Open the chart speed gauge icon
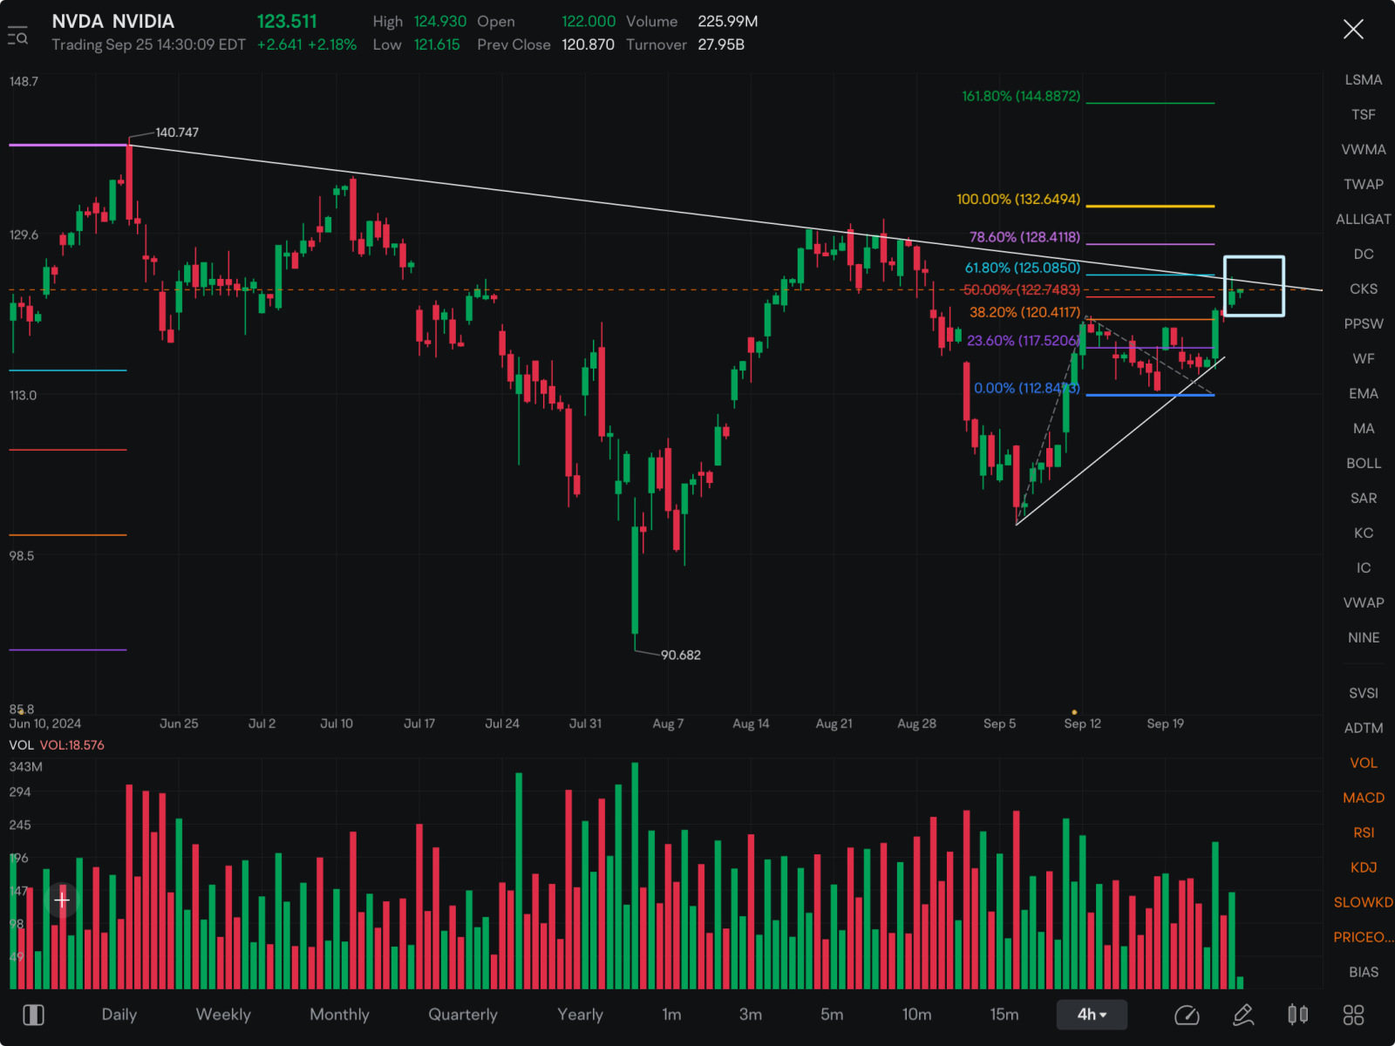The image size is (1395, 1046). pyautogui.click(x=1187, y=1015)
